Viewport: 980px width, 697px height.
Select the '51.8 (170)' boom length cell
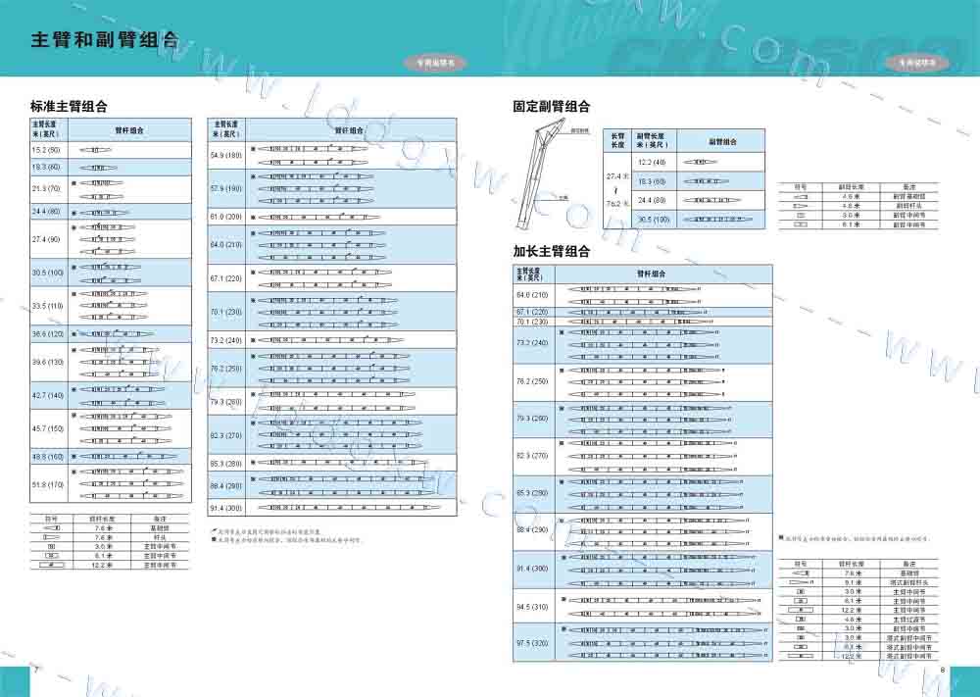[x=47, y=484]
